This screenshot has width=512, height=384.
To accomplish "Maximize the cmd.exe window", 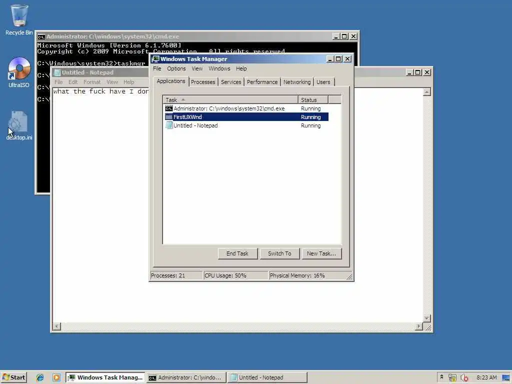I will [x=344, y=36].
